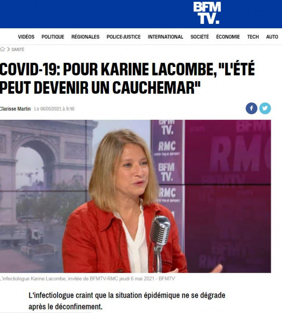The height and width of the screenshot is (313, 282).
Task: Select the Régionales menu item
Action: click(x=85, y=37)
